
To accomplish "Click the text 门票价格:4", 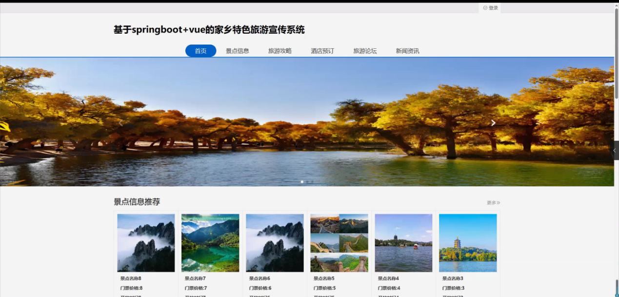I will 389,288.
